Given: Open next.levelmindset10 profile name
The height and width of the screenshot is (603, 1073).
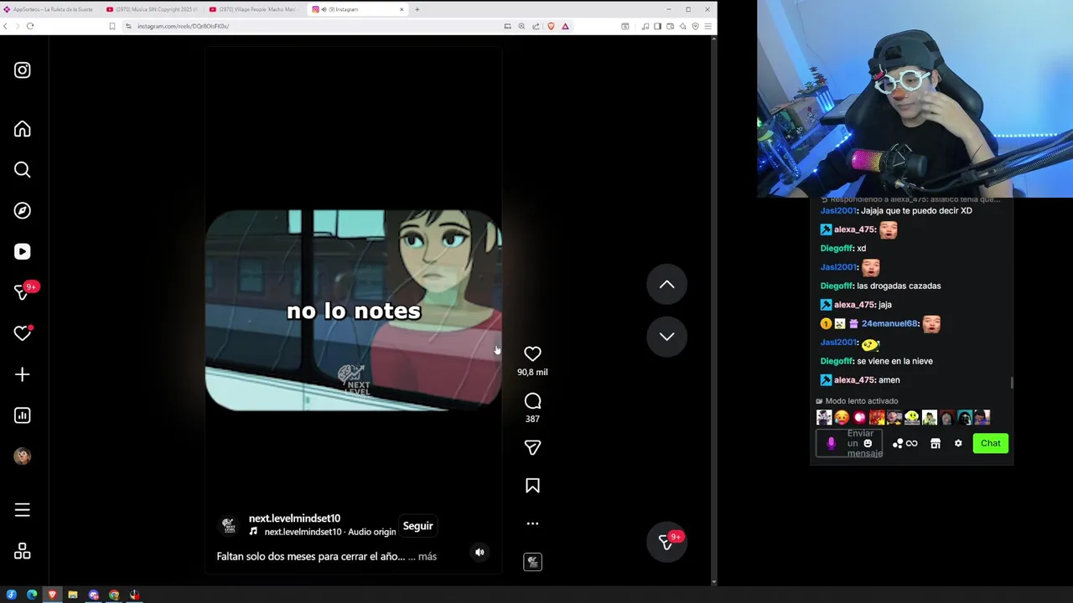Looking at the screenshot, I should [294, 518].
